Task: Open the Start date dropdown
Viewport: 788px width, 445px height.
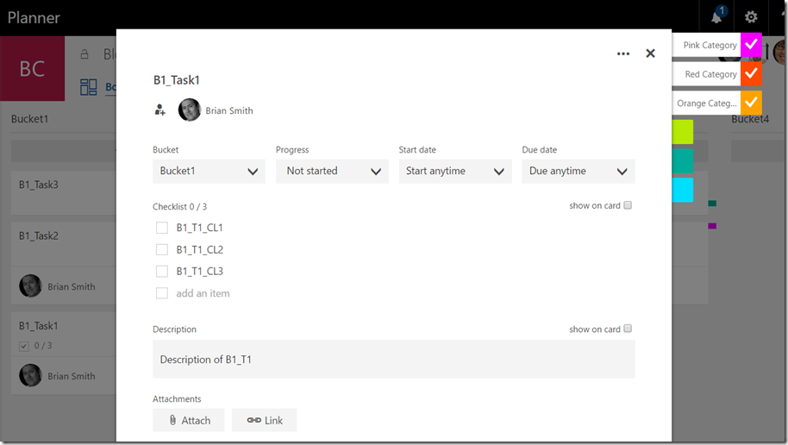Action: point(455,171)
